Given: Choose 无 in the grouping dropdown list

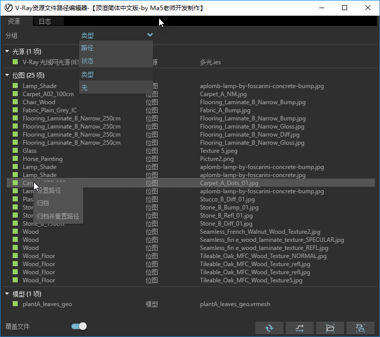Looking at the screenshot, I should tap(116, 88).
